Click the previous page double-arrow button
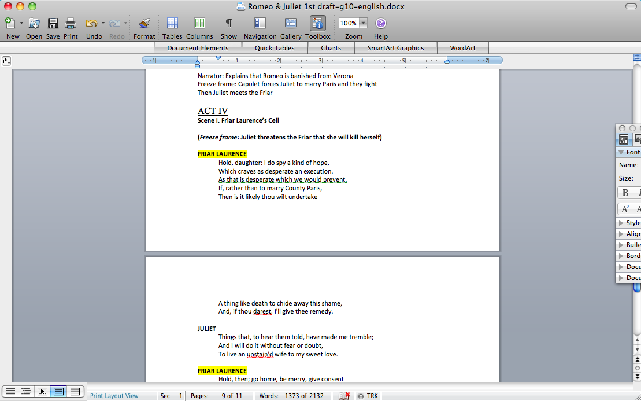Screen dimensions: 641x401 point(637,360)
